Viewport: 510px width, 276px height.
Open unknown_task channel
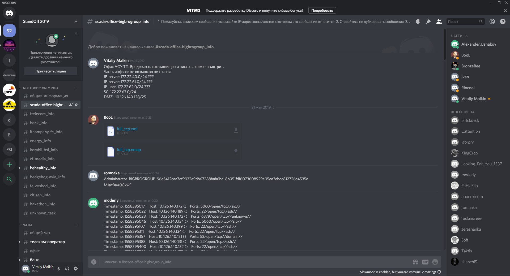(x=50, y=213)
